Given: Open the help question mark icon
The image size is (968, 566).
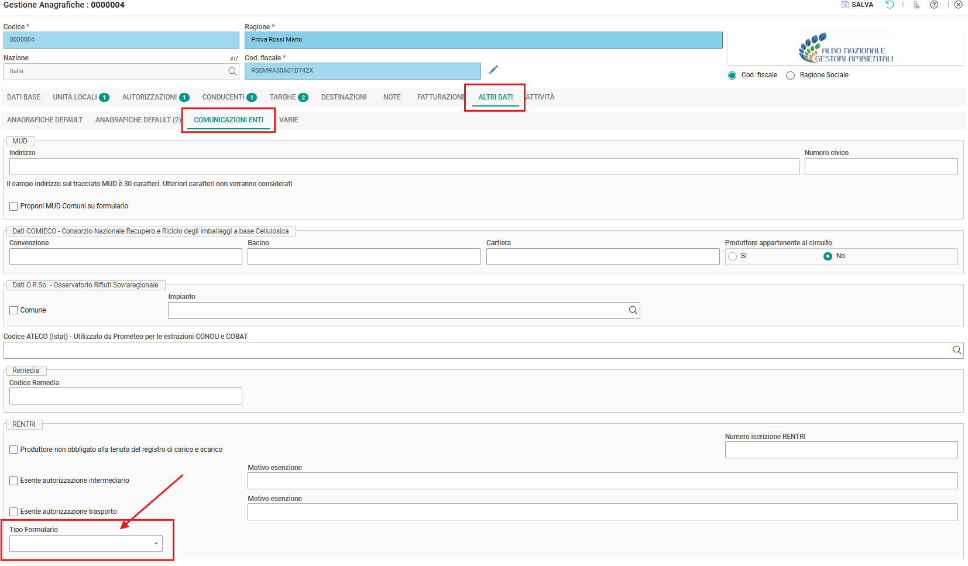Looking at the screenshot, I should coord(934,5).
